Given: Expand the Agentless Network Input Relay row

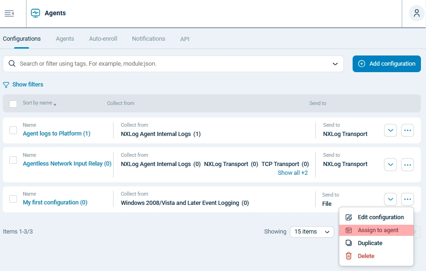Looking at the screenshot, I should pos(390,165).
